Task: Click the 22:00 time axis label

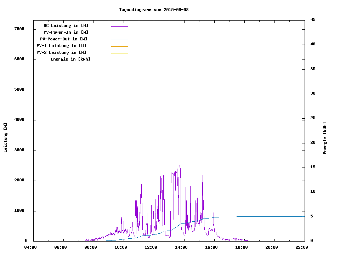Action: [301, 247]
